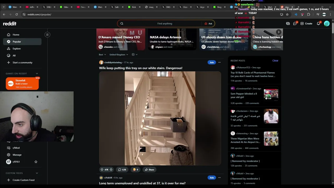Open r/AskUK subreddit link
Screen dimensions: 334x188
(x=108, y=178)
